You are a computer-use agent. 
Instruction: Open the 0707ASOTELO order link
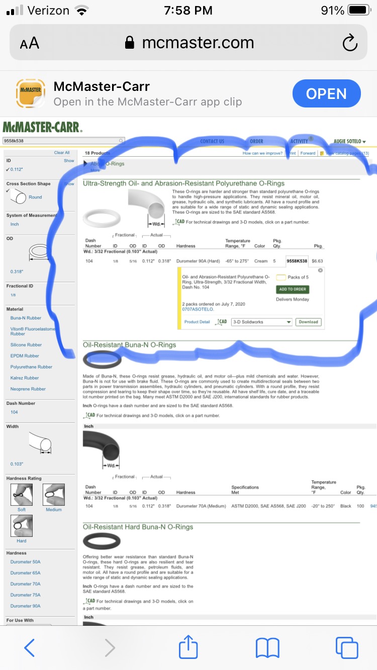pos(198,309)
